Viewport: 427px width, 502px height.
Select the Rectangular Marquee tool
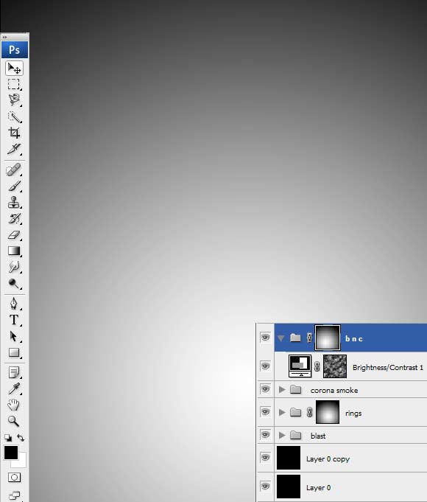tap(14, 84)
